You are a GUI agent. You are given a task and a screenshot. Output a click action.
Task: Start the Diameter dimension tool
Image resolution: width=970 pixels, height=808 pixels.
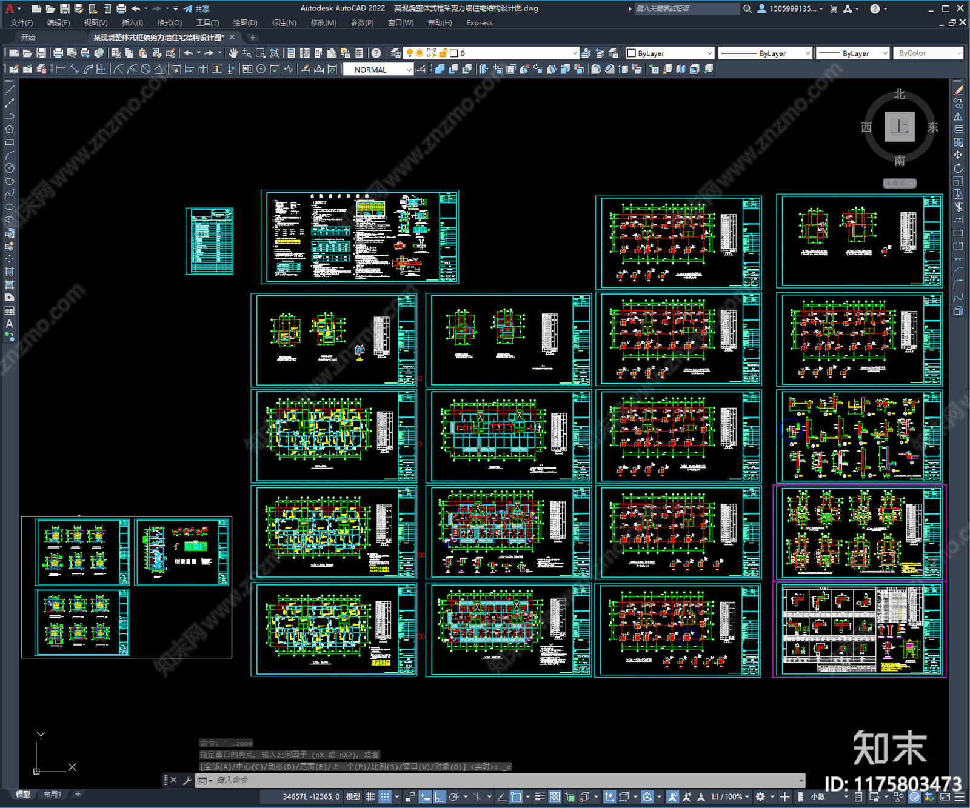click(x=145, y=69)
